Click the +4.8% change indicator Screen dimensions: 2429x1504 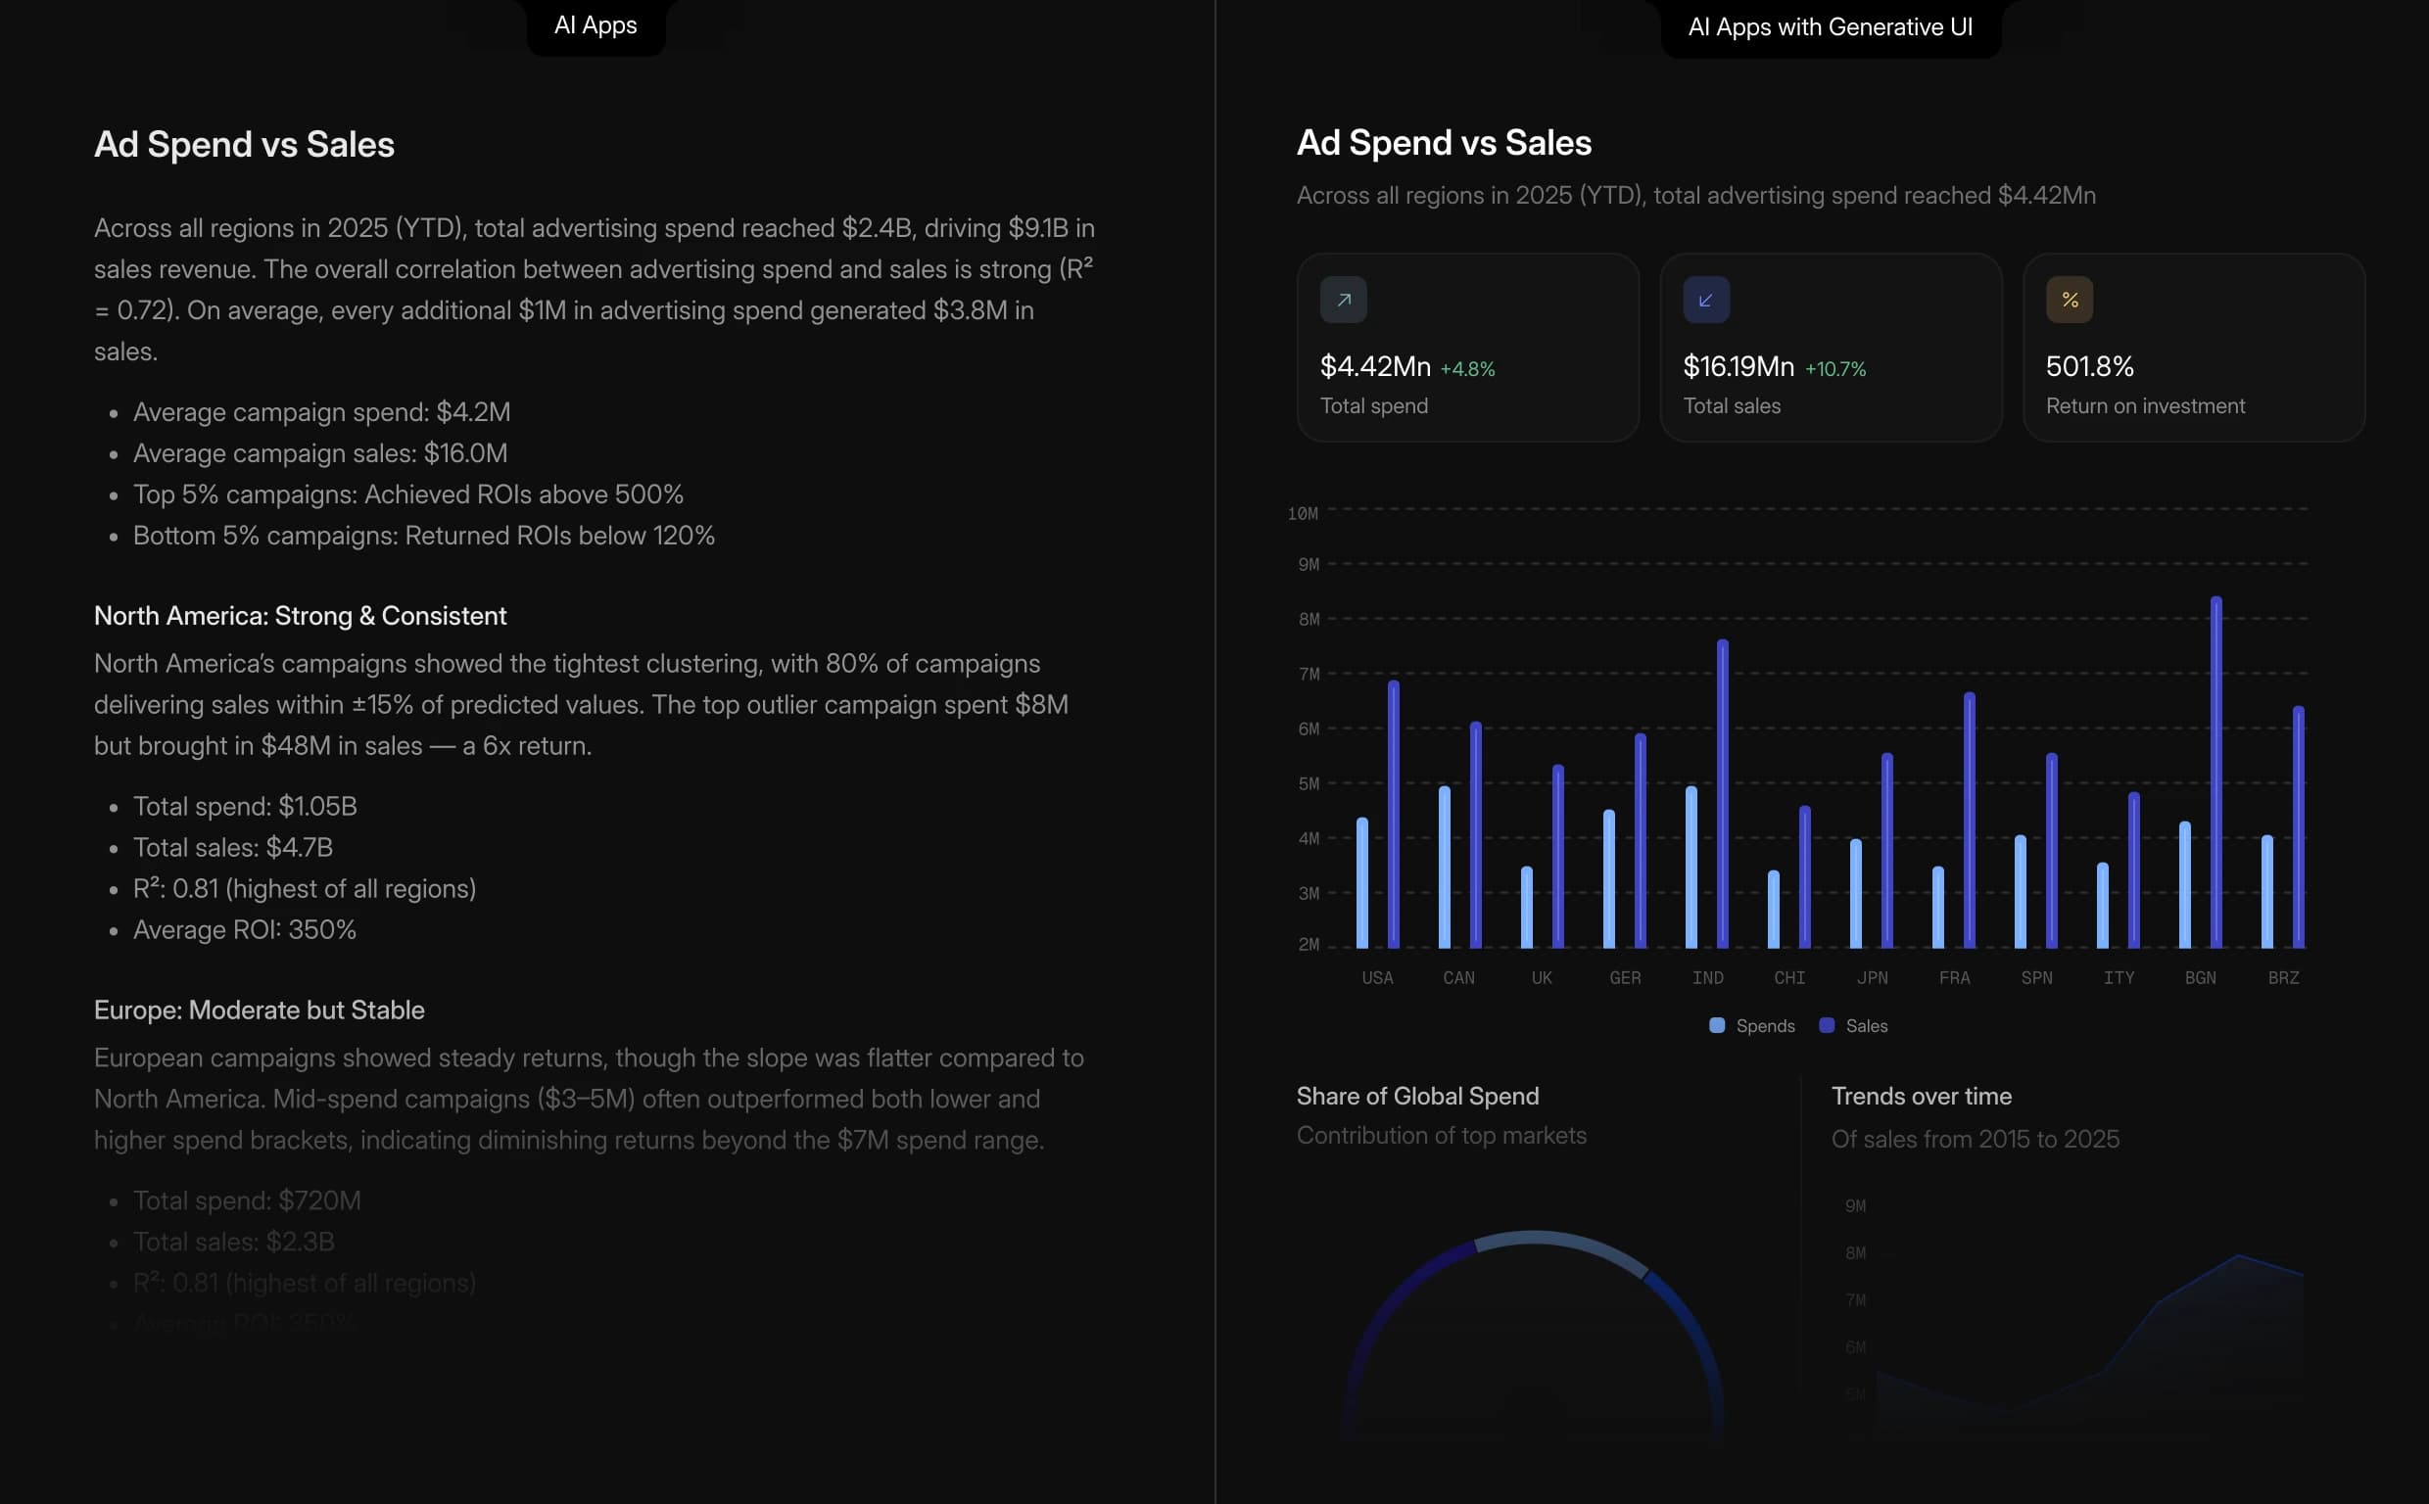coord(1467,369)
